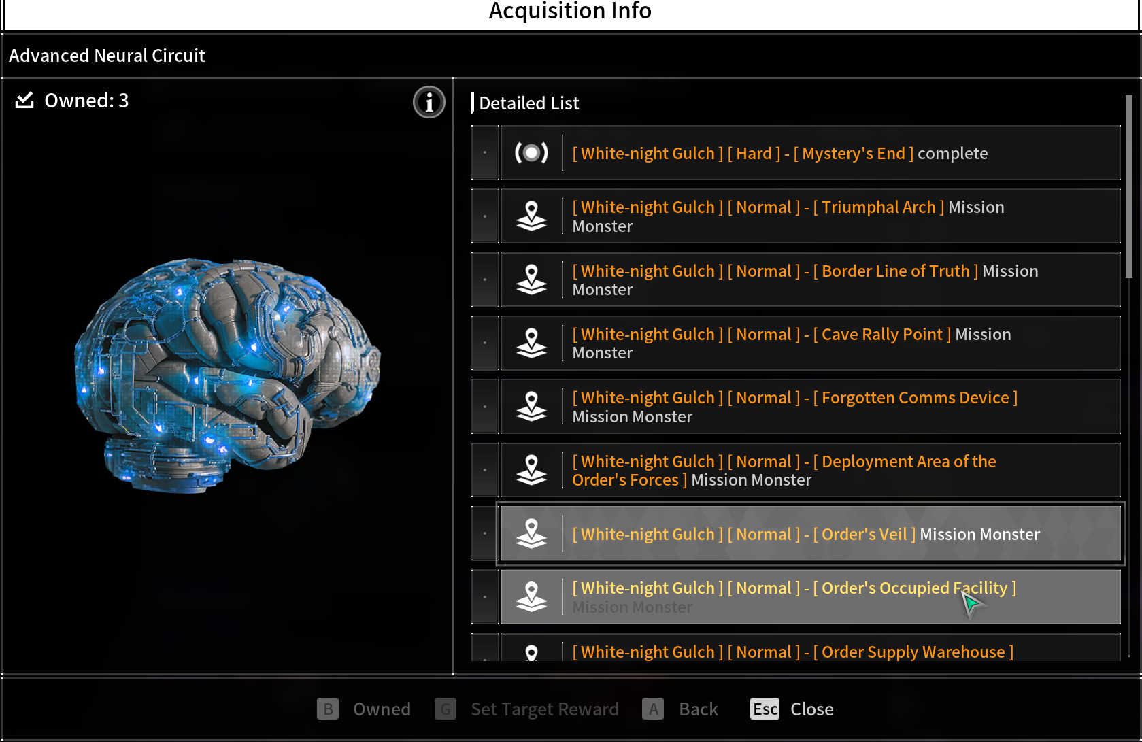The width and height of the screenshot is (1142, 742).
Task: Toggle marker box for Cave Rally Point
Action: [x=485, y=343]
